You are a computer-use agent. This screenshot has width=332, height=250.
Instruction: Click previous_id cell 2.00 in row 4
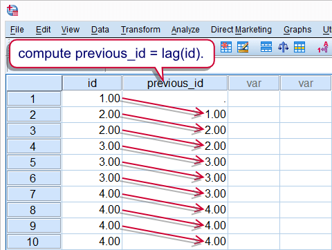tap(175, 146)
